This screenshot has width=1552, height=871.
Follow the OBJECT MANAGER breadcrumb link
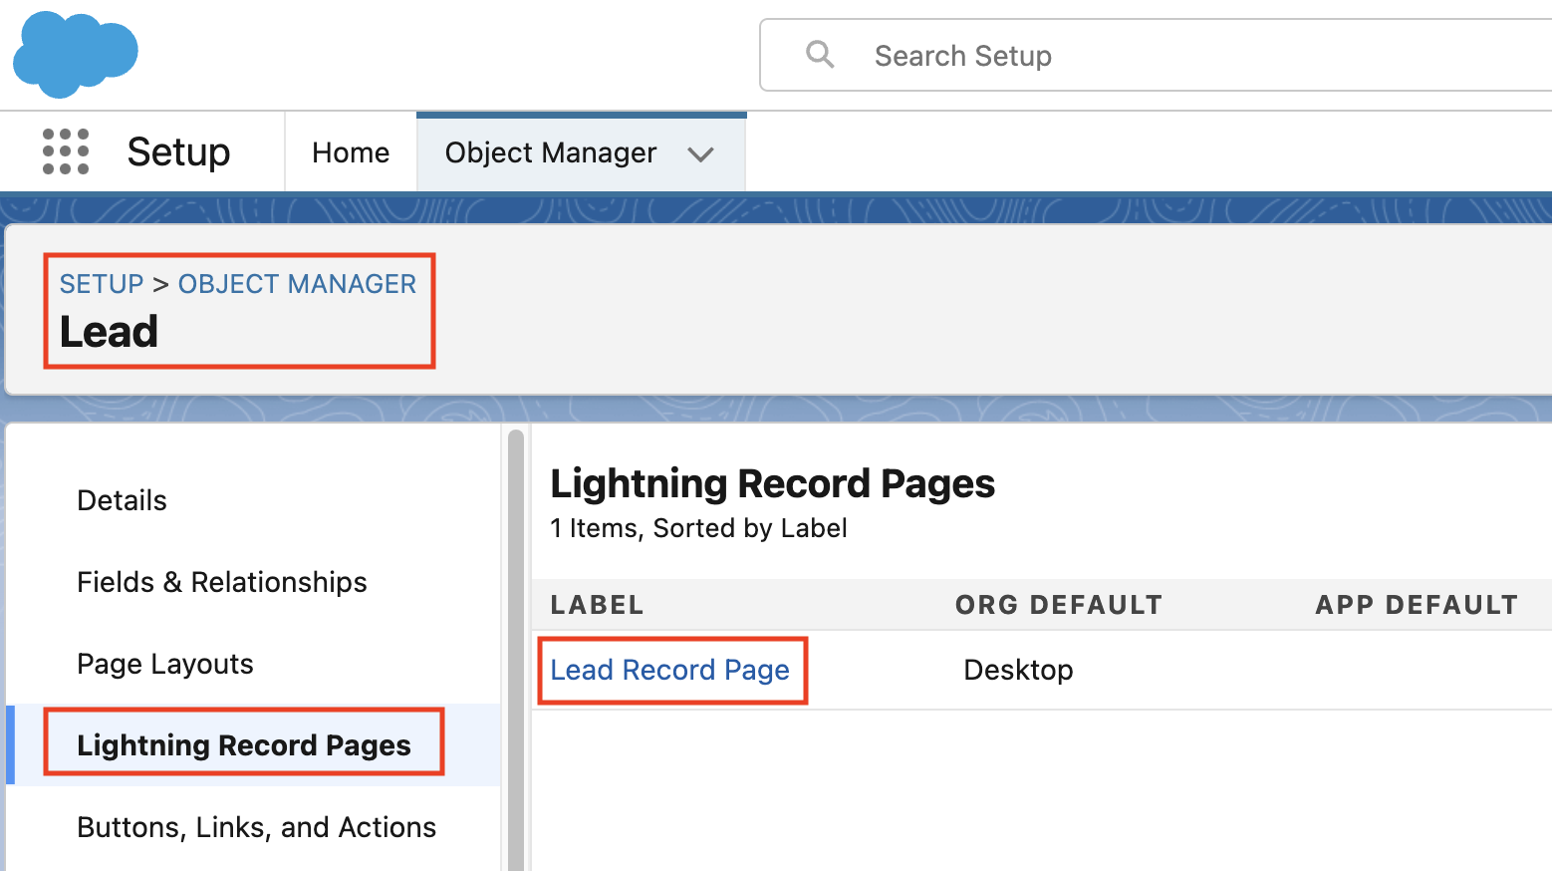pyautogui.click(x=297, y=284)
